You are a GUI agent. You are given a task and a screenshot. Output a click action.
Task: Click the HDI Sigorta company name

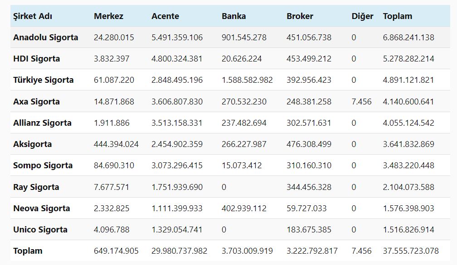pyautogui.click(x=36, y=59)
